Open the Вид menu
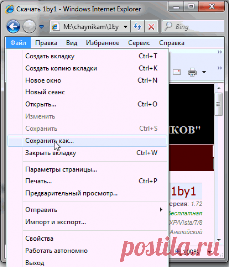229x267 pixels. tap(72, 43)
